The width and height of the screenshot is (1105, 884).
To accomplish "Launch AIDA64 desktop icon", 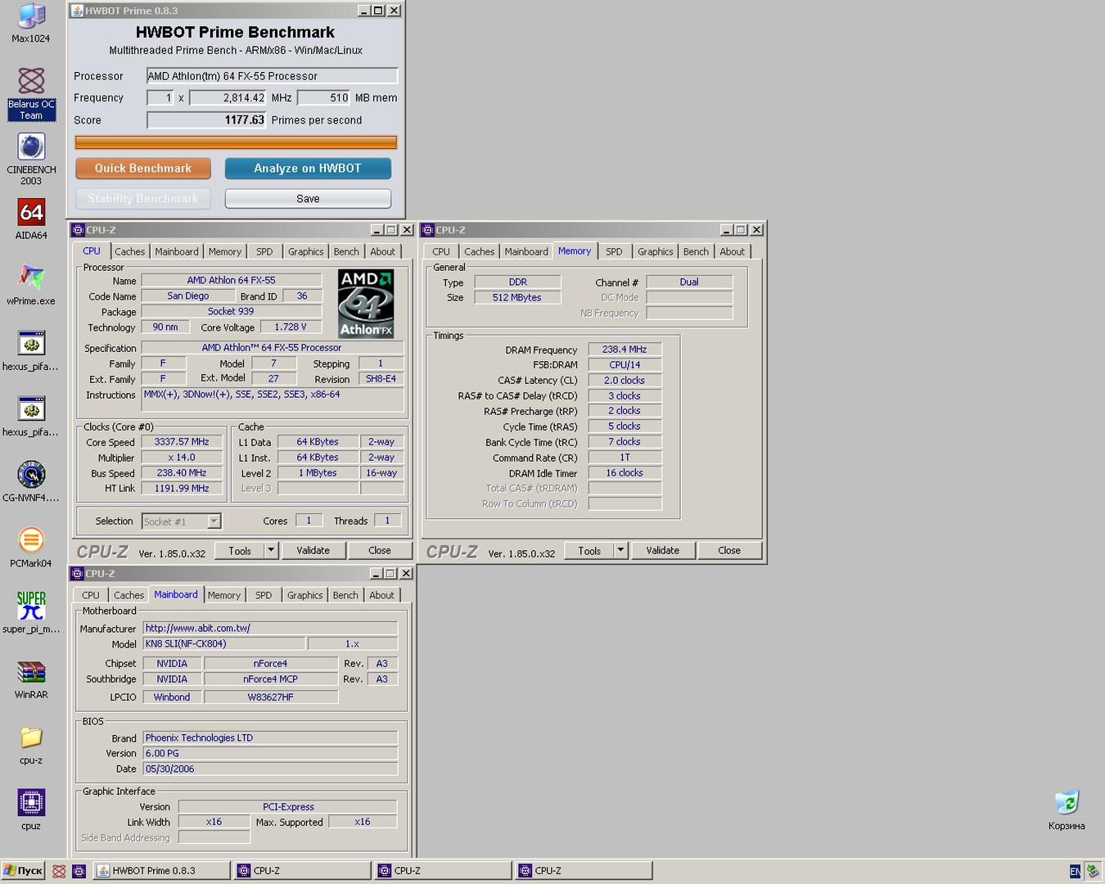I will coord(31,219).
